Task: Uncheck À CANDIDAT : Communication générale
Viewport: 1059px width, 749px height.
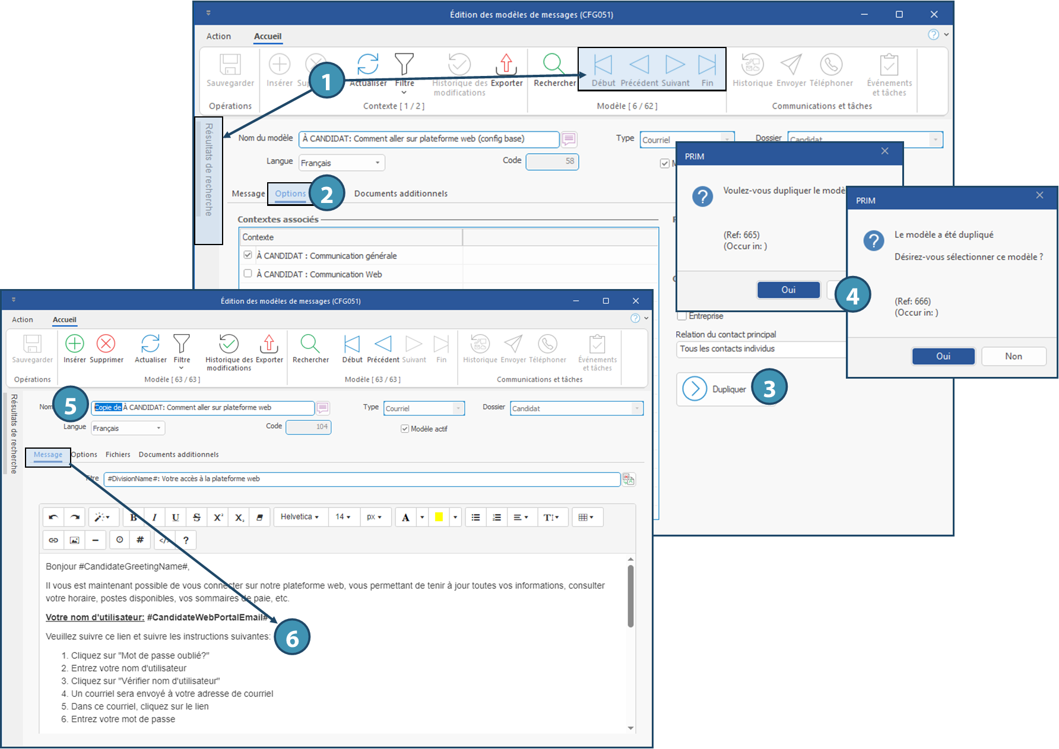Action: (248, 255)
